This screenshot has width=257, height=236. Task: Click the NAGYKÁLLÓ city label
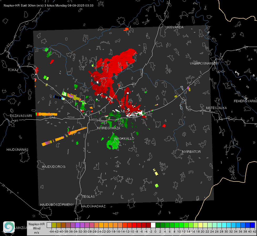[x=124, y=138]
